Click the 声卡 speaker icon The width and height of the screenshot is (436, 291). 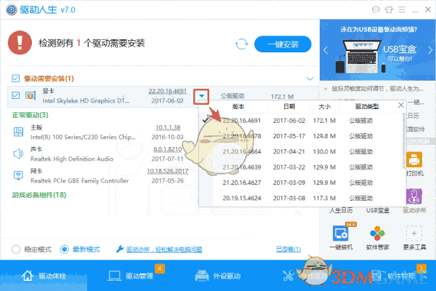(x=18, y=154)
